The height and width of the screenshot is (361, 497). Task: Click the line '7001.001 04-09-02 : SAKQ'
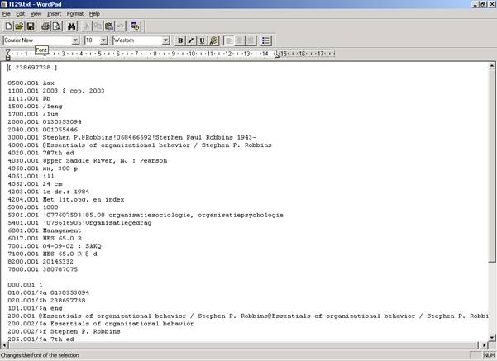(x=55, y=246)
